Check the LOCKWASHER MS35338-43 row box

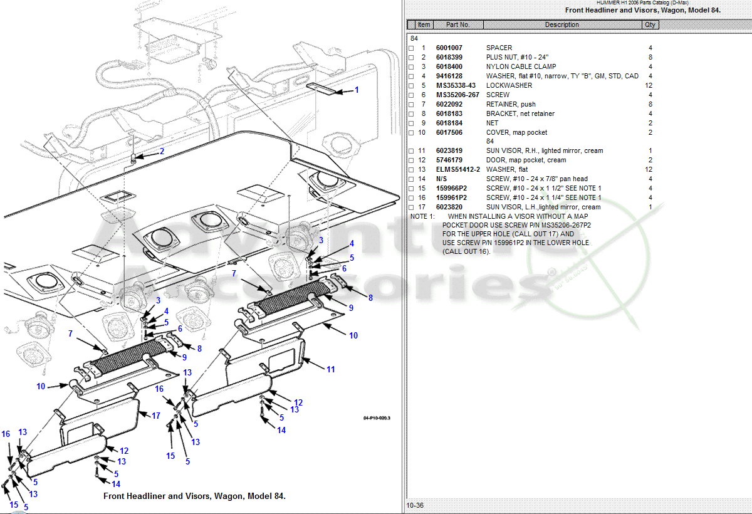coord(411,86)
